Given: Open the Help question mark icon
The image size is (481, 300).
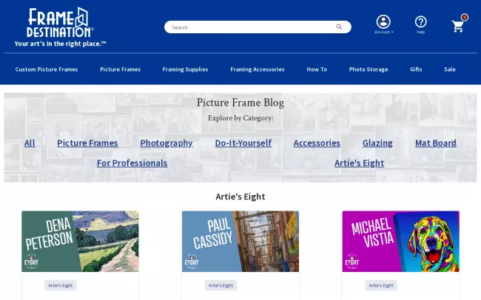Looking at the screenshot, I should [420, 21].
